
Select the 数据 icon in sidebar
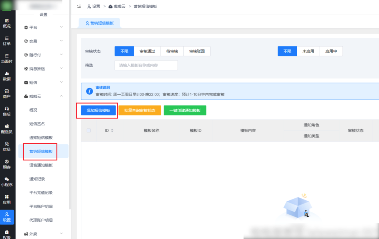point(7,76)
